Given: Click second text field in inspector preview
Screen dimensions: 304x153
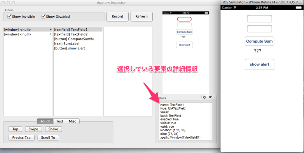Looking at the screenshot, I should pos(184,25).
